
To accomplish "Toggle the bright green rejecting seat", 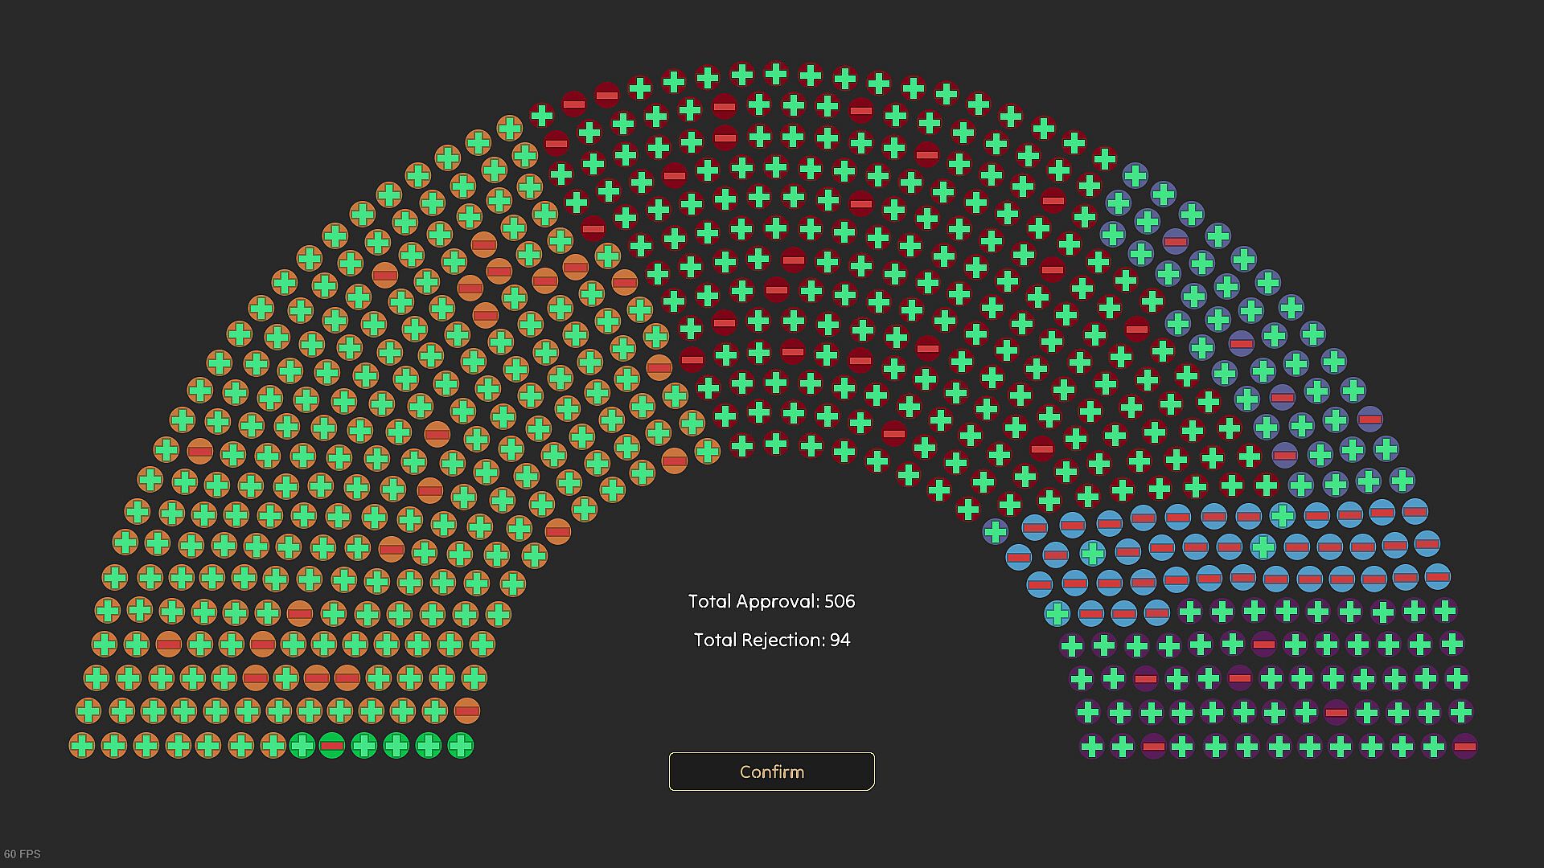I will pos(332,746).
